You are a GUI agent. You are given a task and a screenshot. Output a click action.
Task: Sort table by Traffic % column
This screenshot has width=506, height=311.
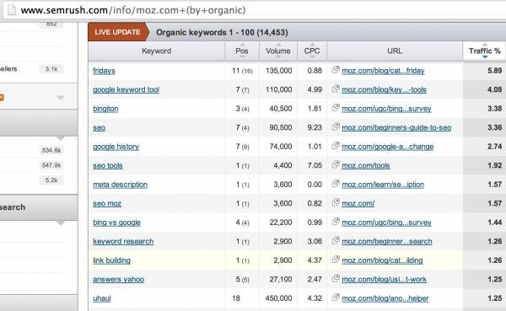pyautogui.click(x=484, y=51)
